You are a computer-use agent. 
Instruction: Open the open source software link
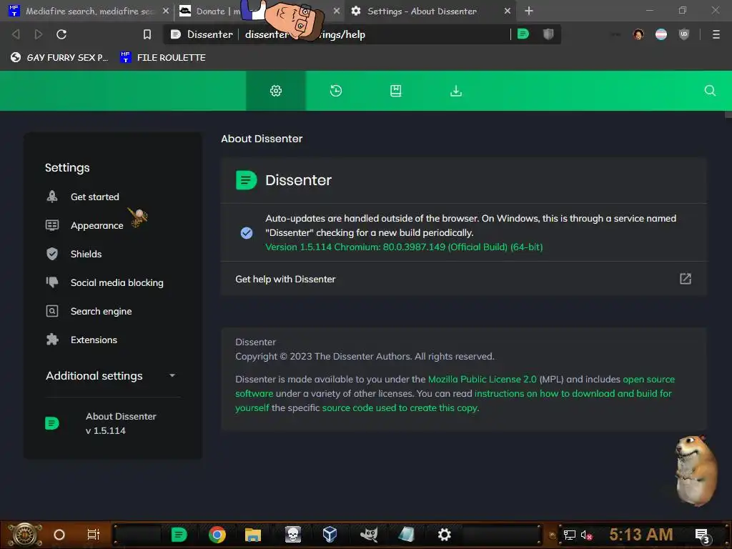(x=648, y=379)
